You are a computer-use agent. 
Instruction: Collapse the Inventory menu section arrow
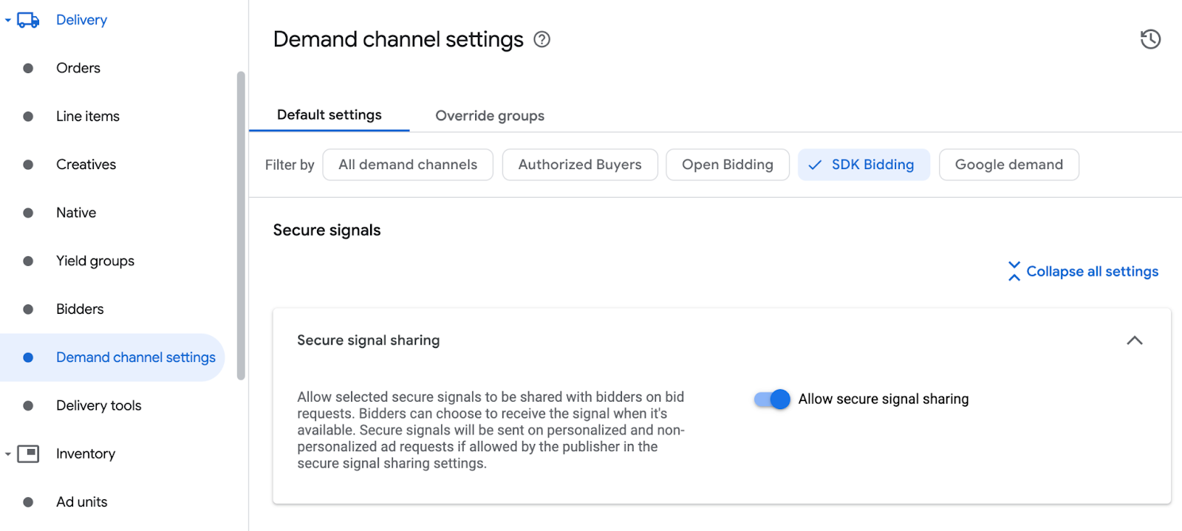click(x=8, y=454)
